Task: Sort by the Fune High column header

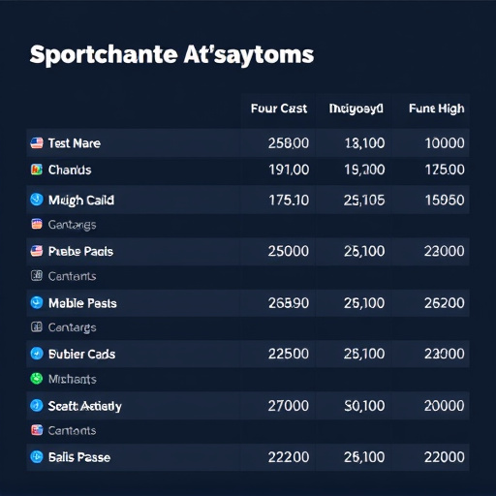Action: [x=437, y=108]
